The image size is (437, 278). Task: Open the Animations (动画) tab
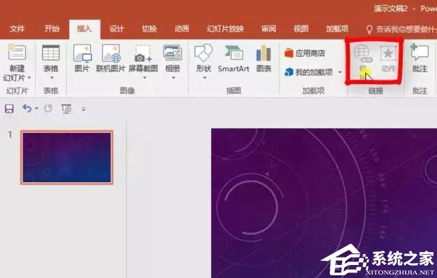pos(182,29)
